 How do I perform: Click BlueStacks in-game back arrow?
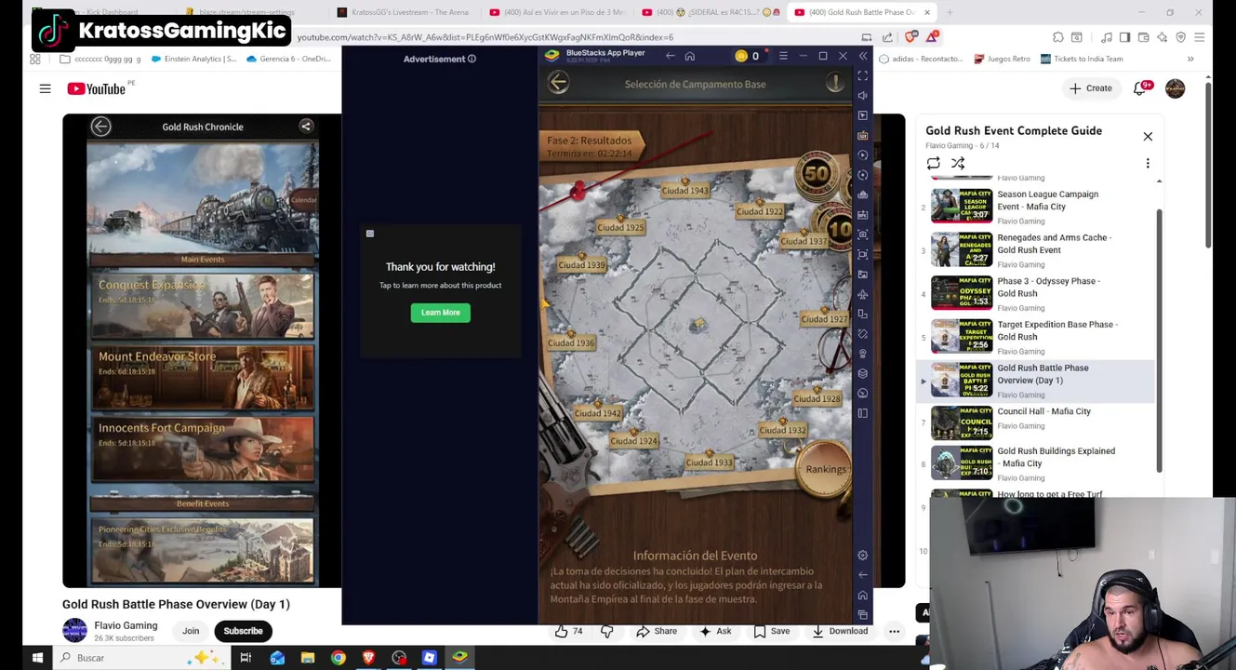(558, 83)
